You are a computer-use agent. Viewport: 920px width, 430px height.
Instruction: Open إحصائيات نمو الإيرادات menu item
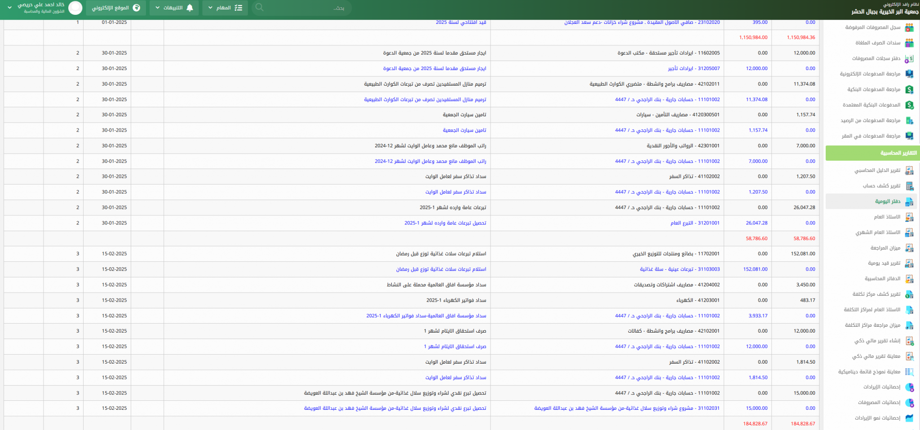877,418
